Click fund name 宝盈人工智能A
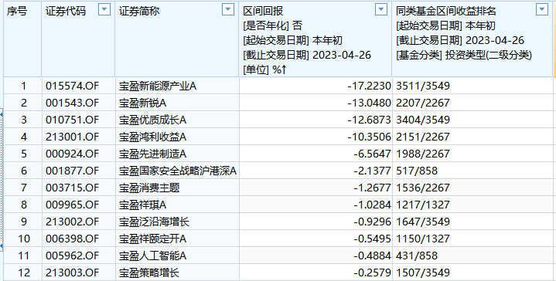 [x=153, y=256]
